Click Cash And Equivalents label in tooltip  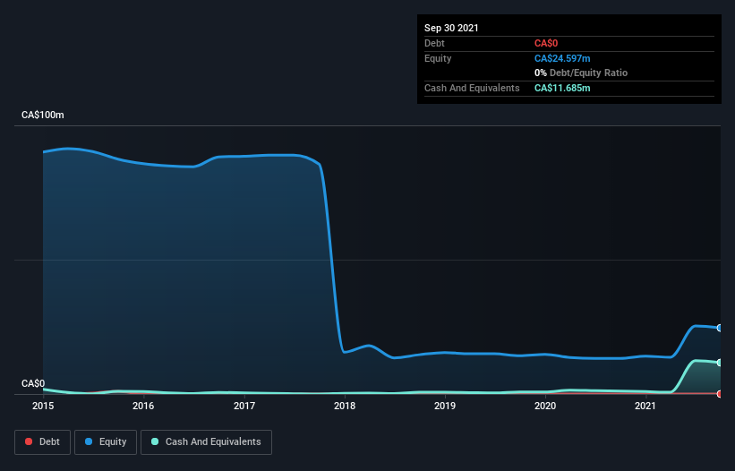click(x=472, y=88)
